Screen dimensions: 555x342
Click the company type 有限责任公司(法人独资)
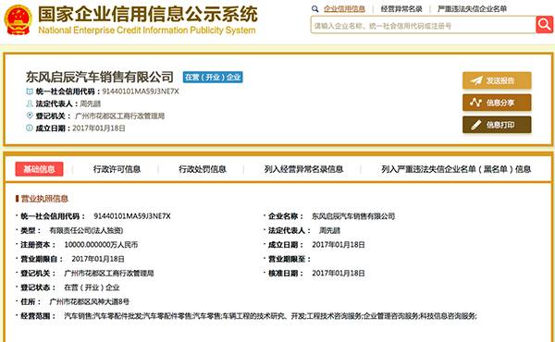[86, 230]
